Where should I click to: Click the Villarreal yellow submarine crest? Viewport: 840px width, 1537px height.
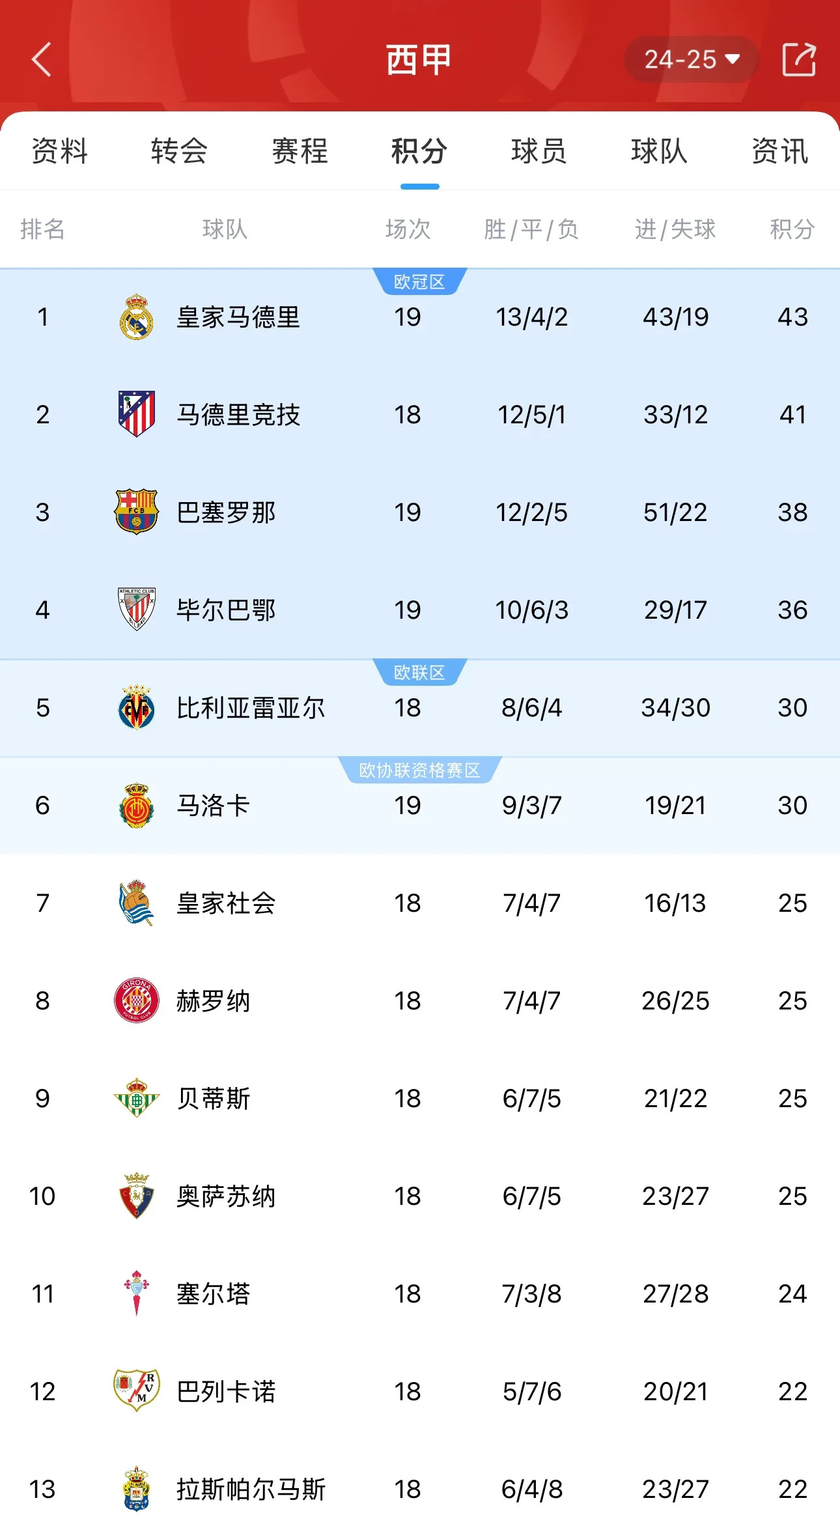[x=136, y=707]
